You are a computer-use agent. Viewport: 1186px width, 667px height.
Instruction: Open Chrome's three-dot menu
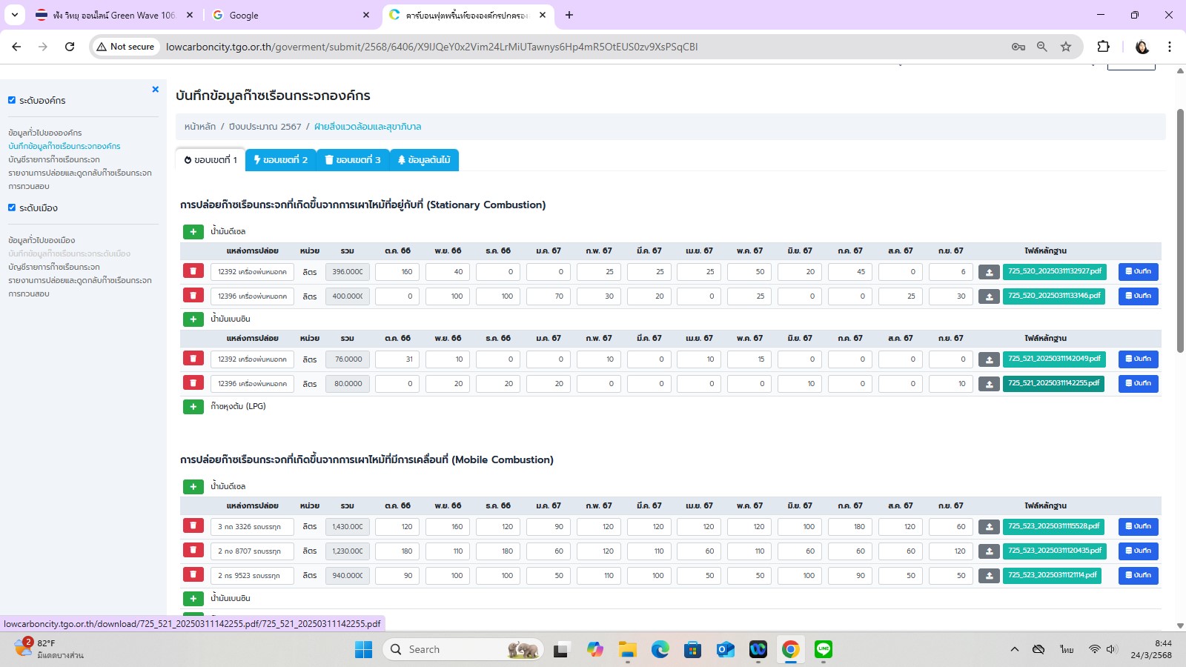(x=1169, y=47)
